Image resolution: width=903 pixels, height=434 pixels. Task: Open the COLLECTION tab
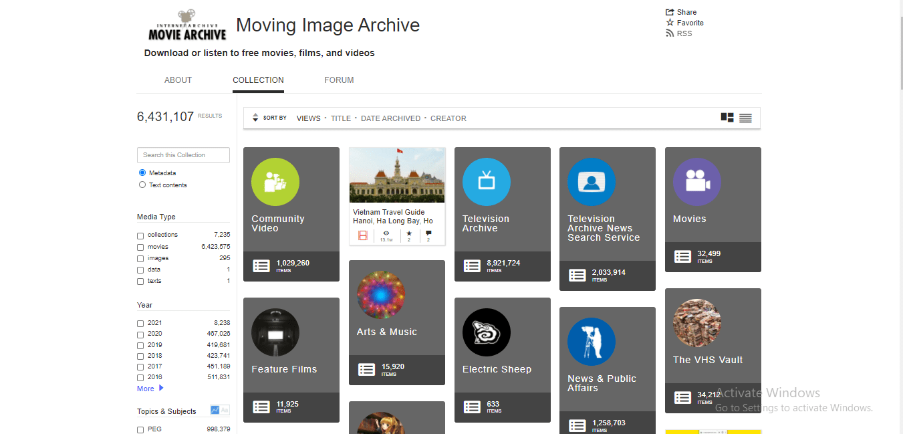[258, 80]
